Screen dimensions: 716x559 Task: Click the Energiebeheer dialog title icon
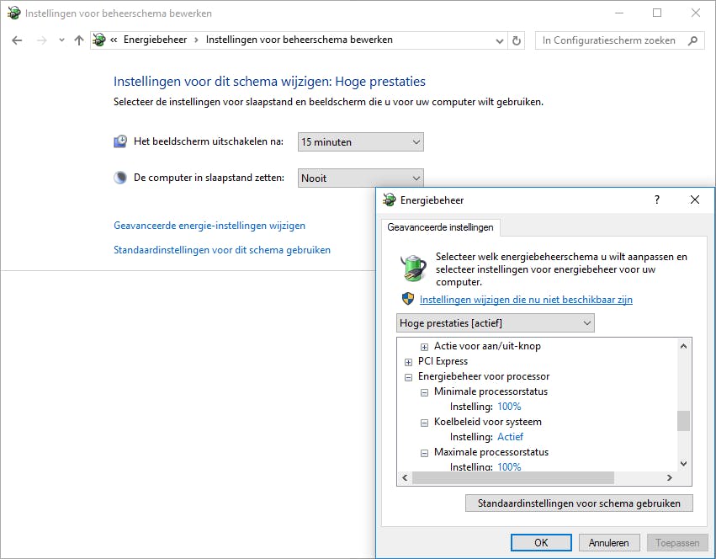click(389, 200)
